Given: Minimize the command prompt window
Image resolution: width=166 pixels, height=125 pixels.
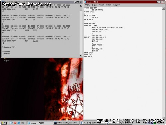Looking at the screenshot, I should 75,2.
